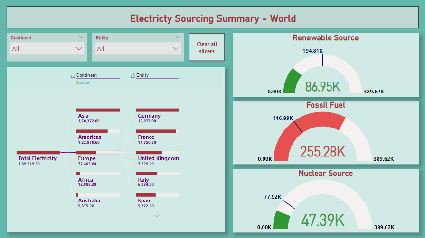The height and width of the screenshot is (238, 425).
Task: Click the green Renewable Source gauge arc
Action: point(292,81)
